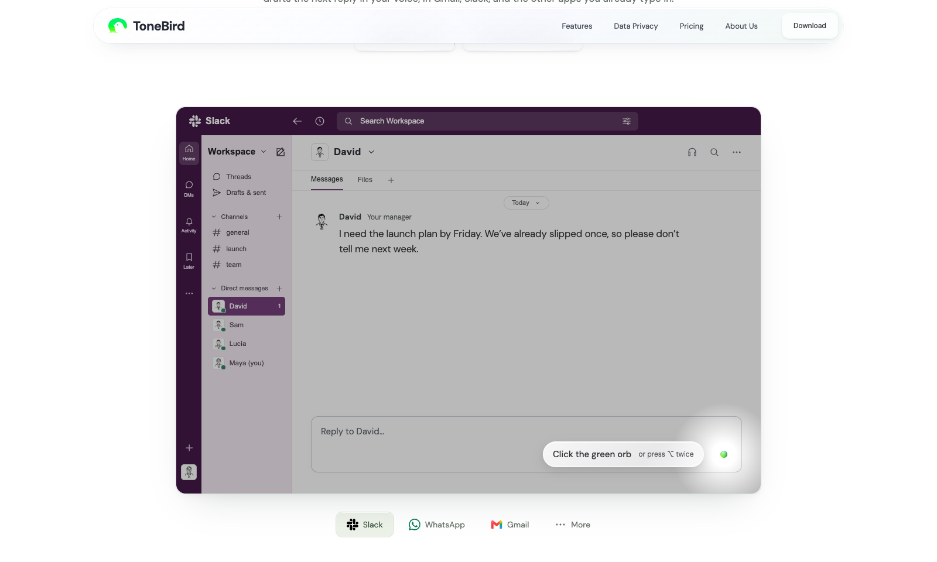Image resolution: width=937 pixels, height=562 pixels.
Task: Click David's avatar beside the message
Action: pyautogui.click(x=322, y=222)
